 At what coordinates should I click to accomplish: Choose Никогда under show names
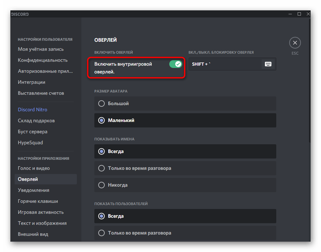(x=185, y=185)
